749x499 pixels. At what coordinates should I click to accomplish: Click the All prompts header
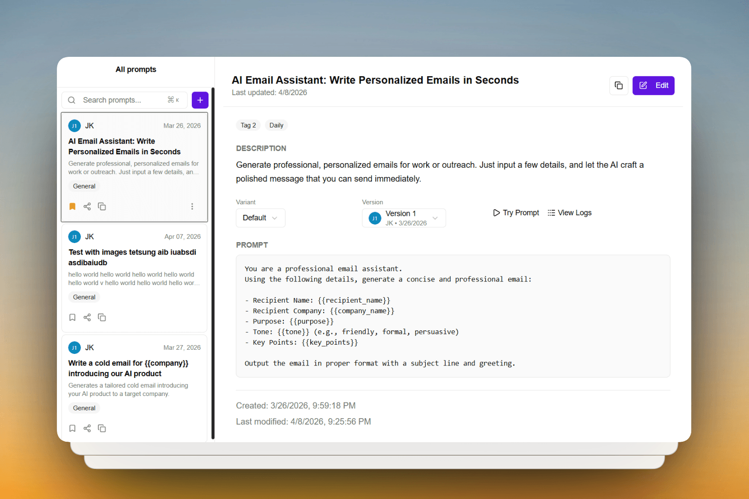[136, 69]
